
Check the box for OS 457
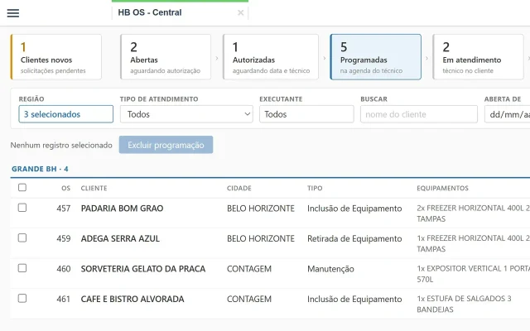click(x=22, y=208)
